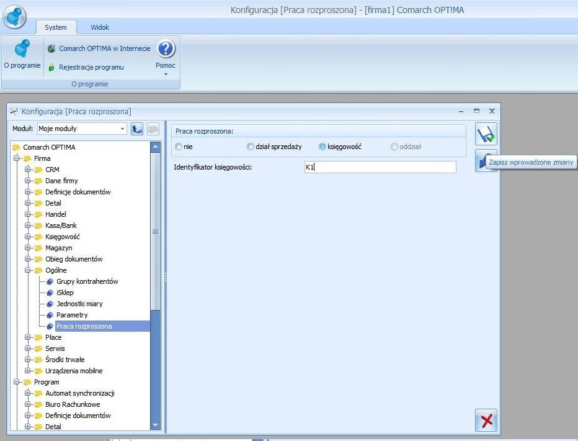Open the arrow below Pomoc
This screenshot has height=441, width=578.
pyautogui.click(x=166, y=74)
